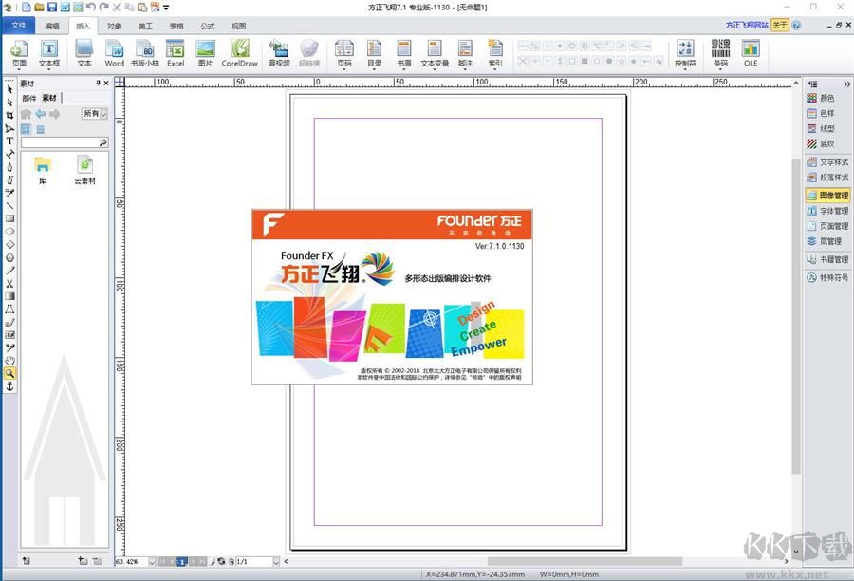
Task: Select the hand pan tool
Action: [x=9, y=360]
